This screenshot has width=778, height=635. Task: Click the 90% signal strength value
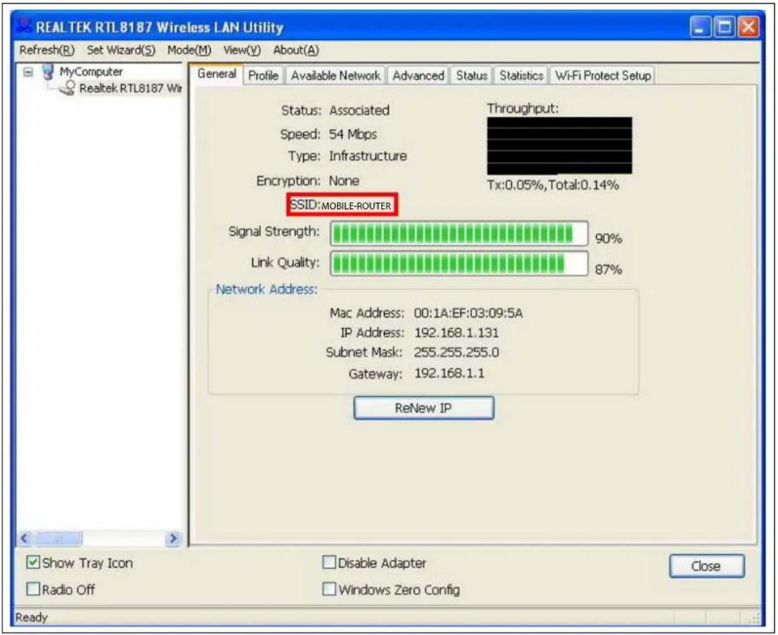coord(608,239)
